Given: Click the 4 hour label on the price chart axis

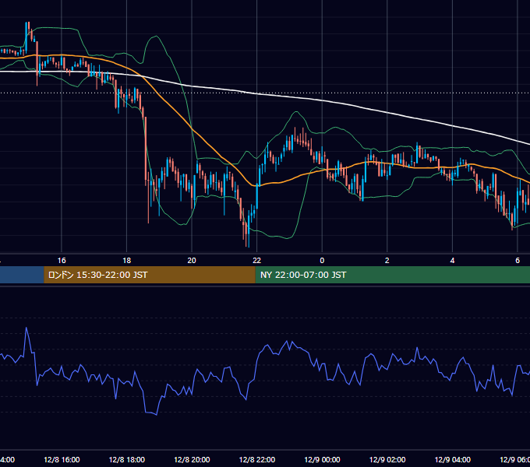Looking at the screenshot, I should (452, 261).
